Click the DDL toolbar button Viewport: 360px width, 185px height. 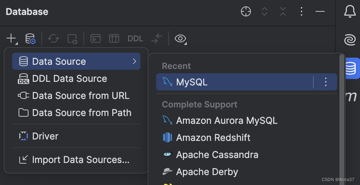point(135,38)
